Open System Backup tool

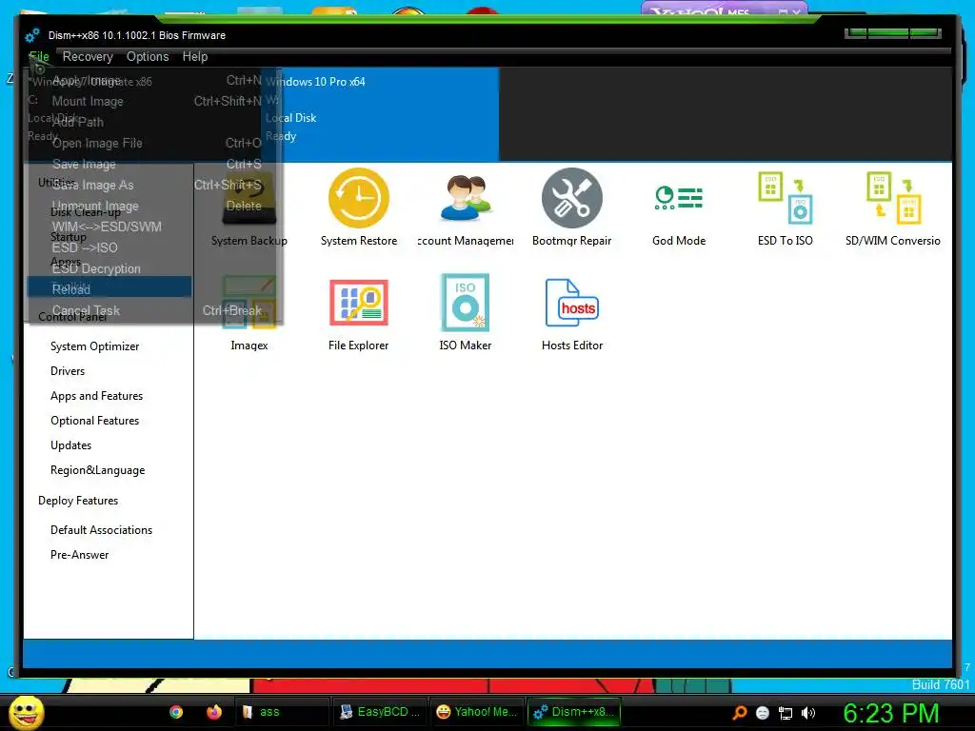[x=249, y=208]
